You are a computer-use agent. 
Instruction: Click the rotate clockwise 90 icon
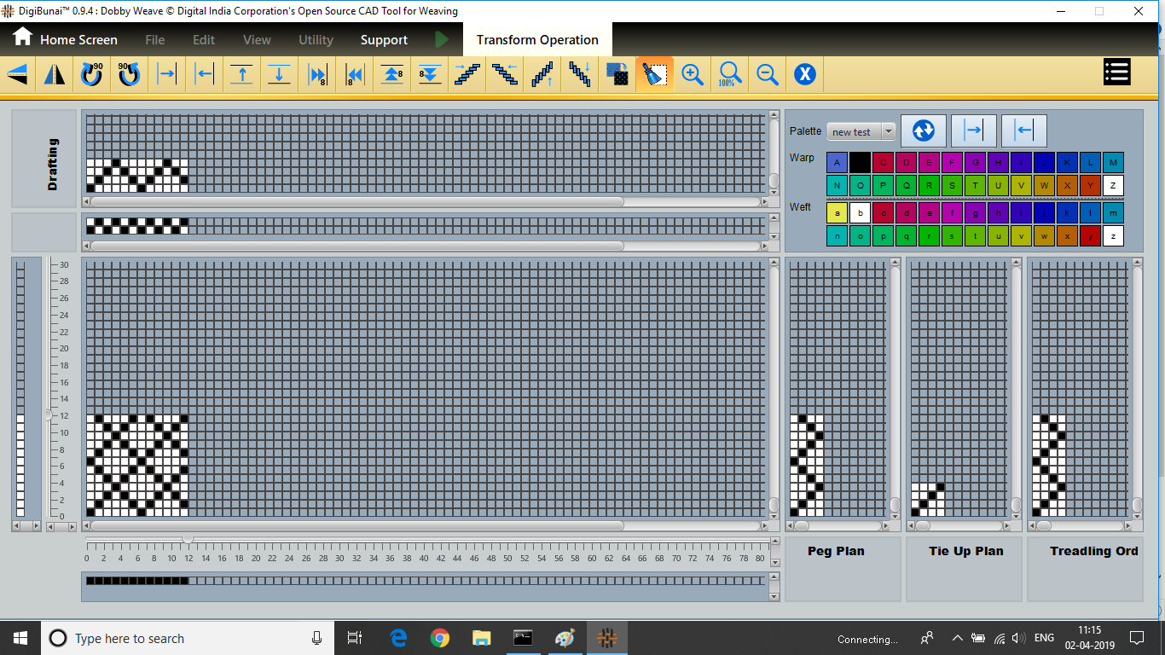point(91,75)
